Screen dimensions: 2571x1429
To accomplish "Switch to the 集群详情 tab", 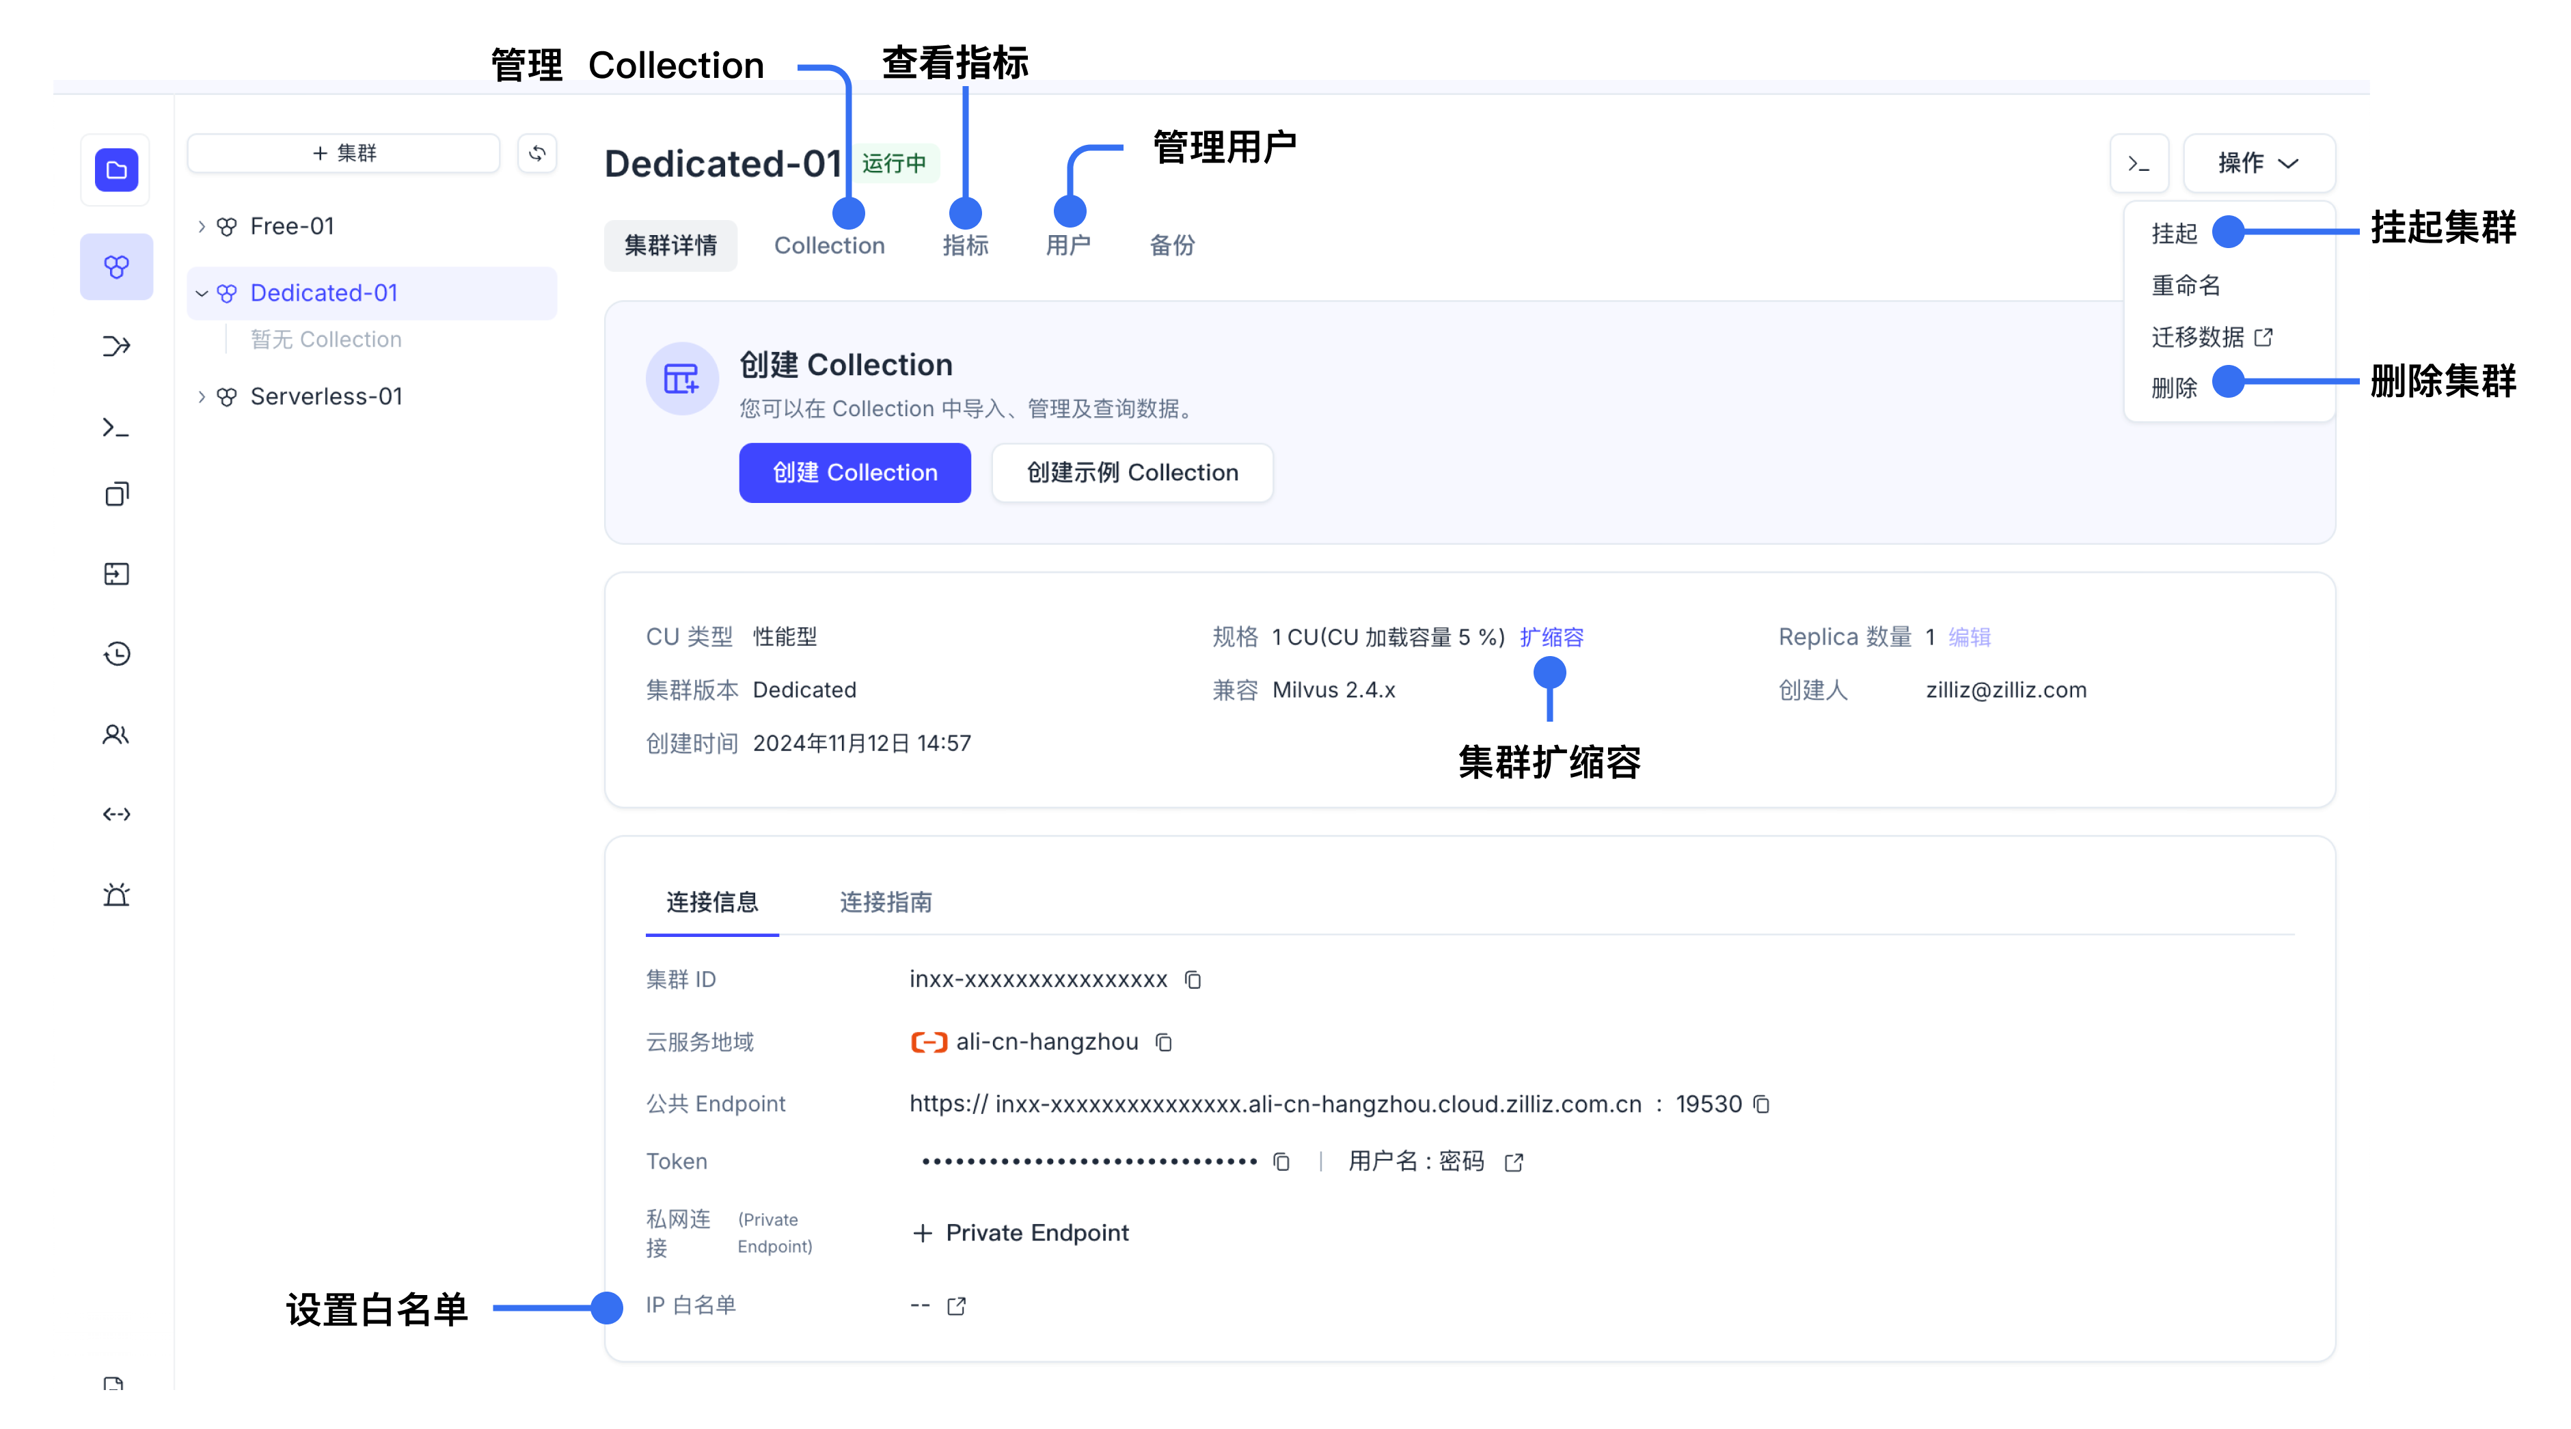I will [x=670, y=245].
